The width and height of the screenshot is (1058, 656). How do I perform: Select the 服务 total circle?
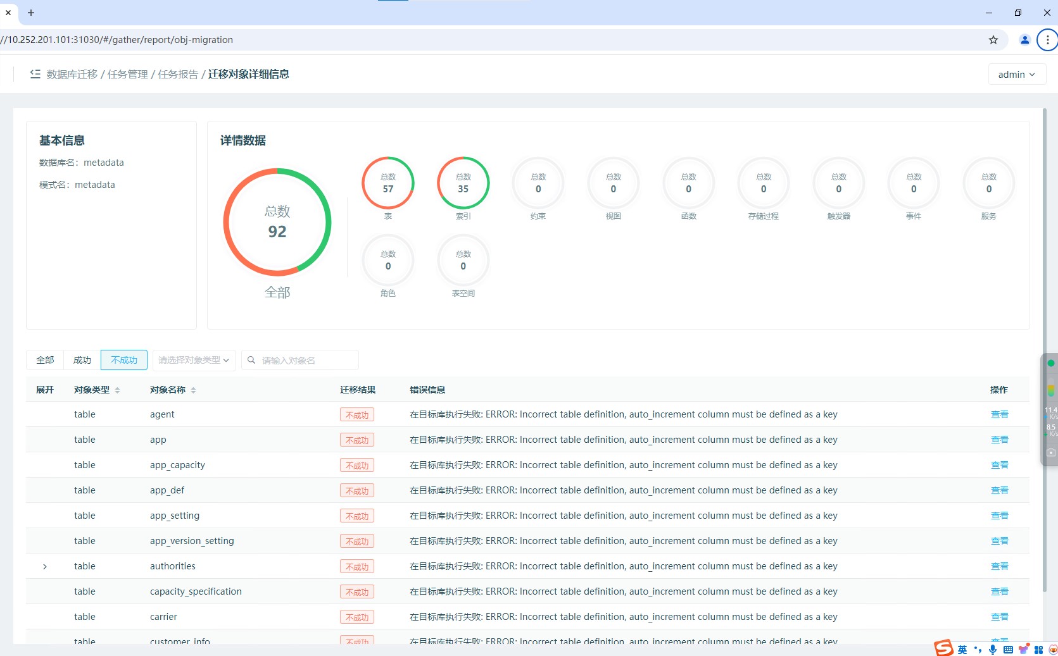click(x=989, y=183)
